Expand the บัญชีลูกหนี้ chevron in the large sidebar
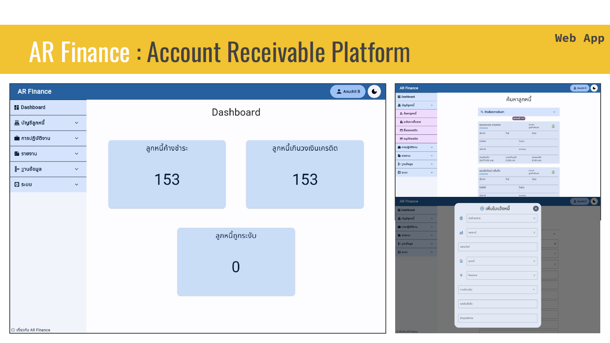This screenshot has height=343, width=610. (x=76, y=123)
